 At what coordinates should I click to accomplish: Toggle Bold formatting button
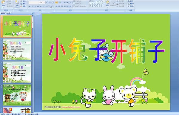(30, 7)
